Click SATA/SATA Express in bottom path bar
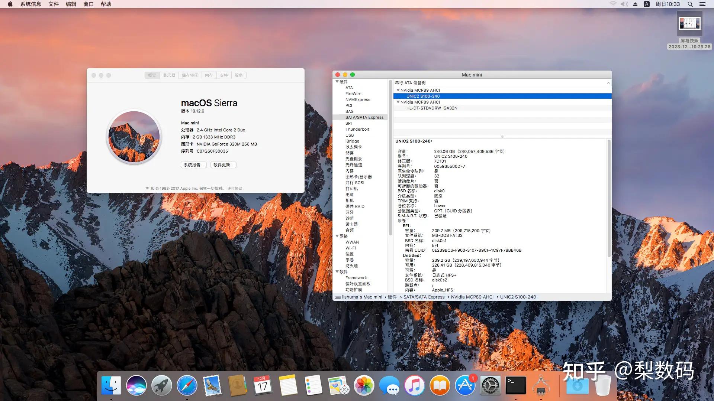Viewport: 714px width, 401px height. click(x=424, y=297)
